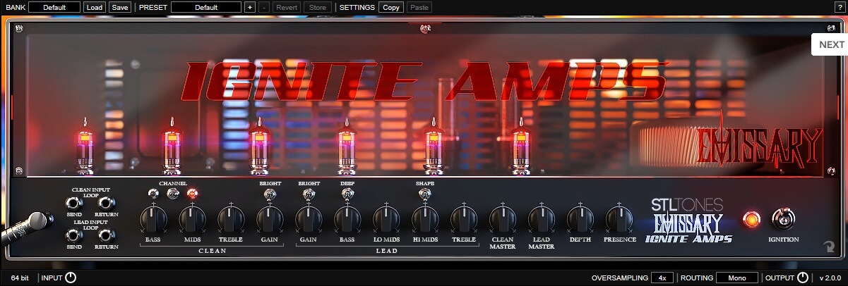Screen dimensions: 848x286
Task: Click the minus remove preset button
Action: point(263,7)
